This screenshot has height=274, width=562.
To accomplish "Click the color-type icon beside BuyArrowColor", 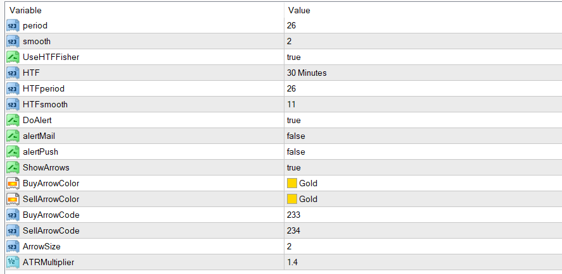I will 13,184.
